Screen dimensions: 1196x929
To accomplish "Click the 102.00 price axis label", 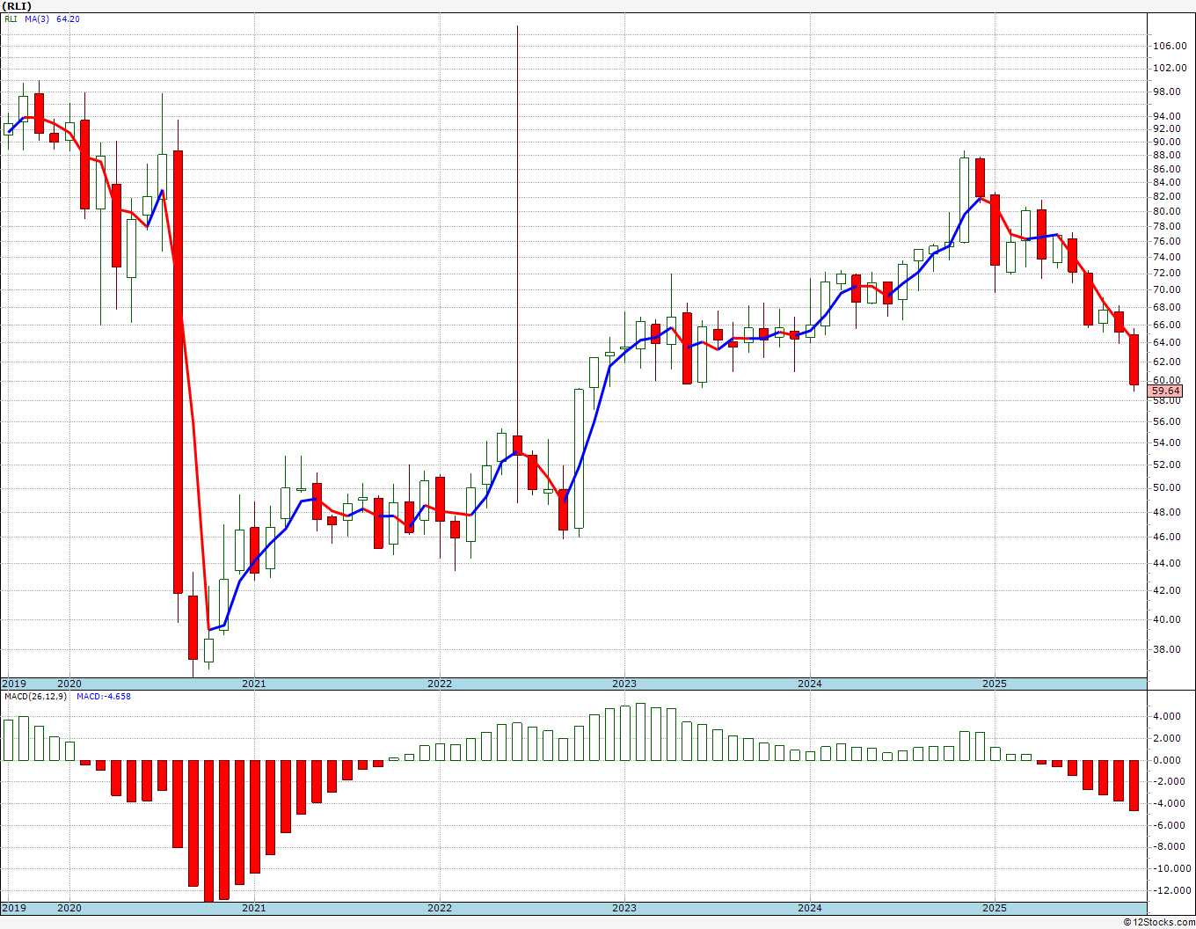I will [1168, 69].
